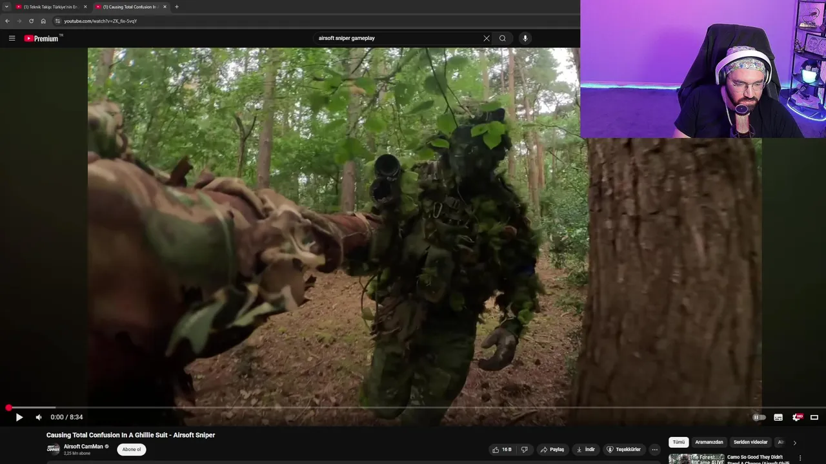Seek on the video progress bar
The image size is (826, 464).
tap(413, 408)
